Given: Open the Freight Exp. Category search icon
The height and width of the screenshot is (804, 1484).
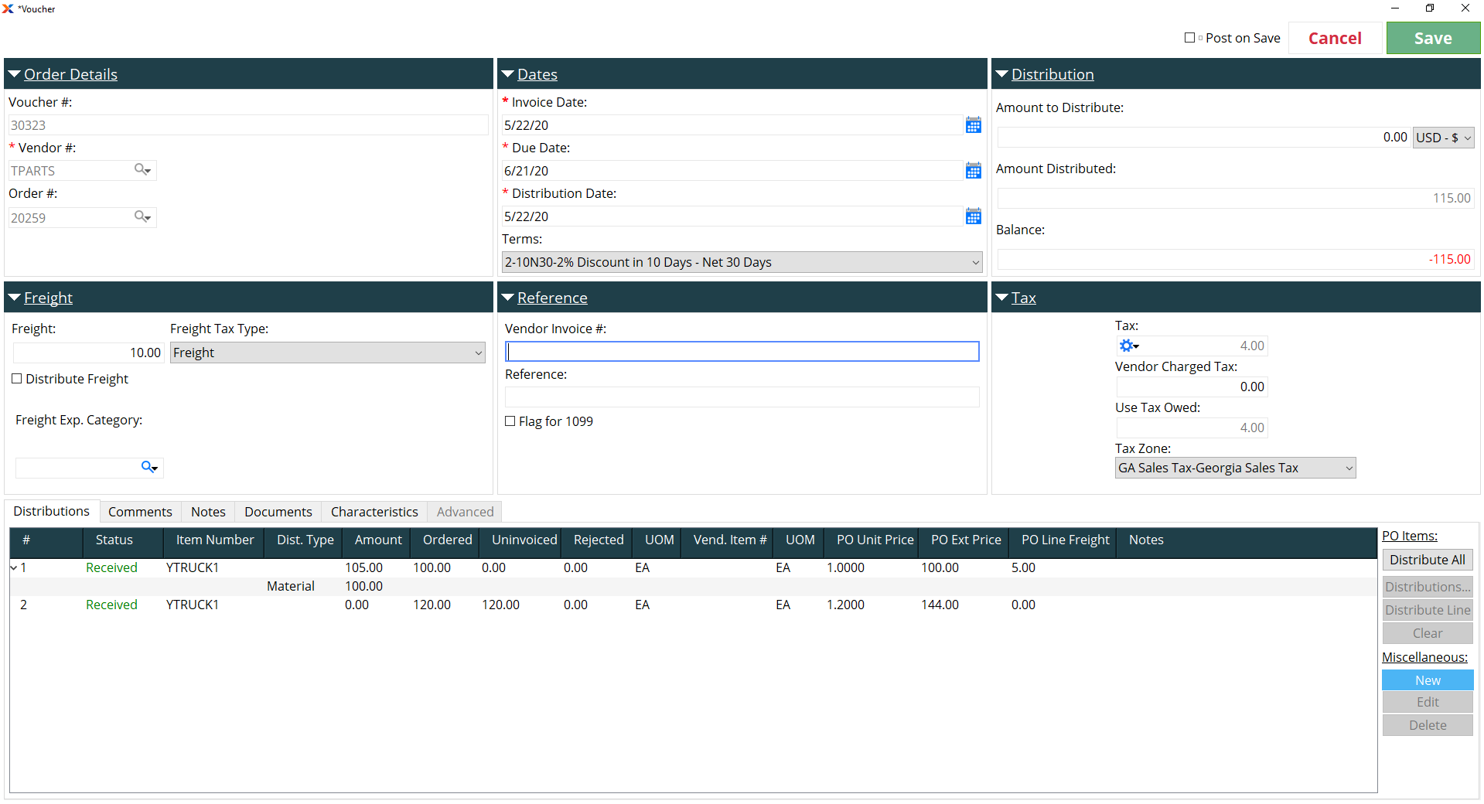Looking at the screenshot, I should pyautogui.click(x=149, y=467).
